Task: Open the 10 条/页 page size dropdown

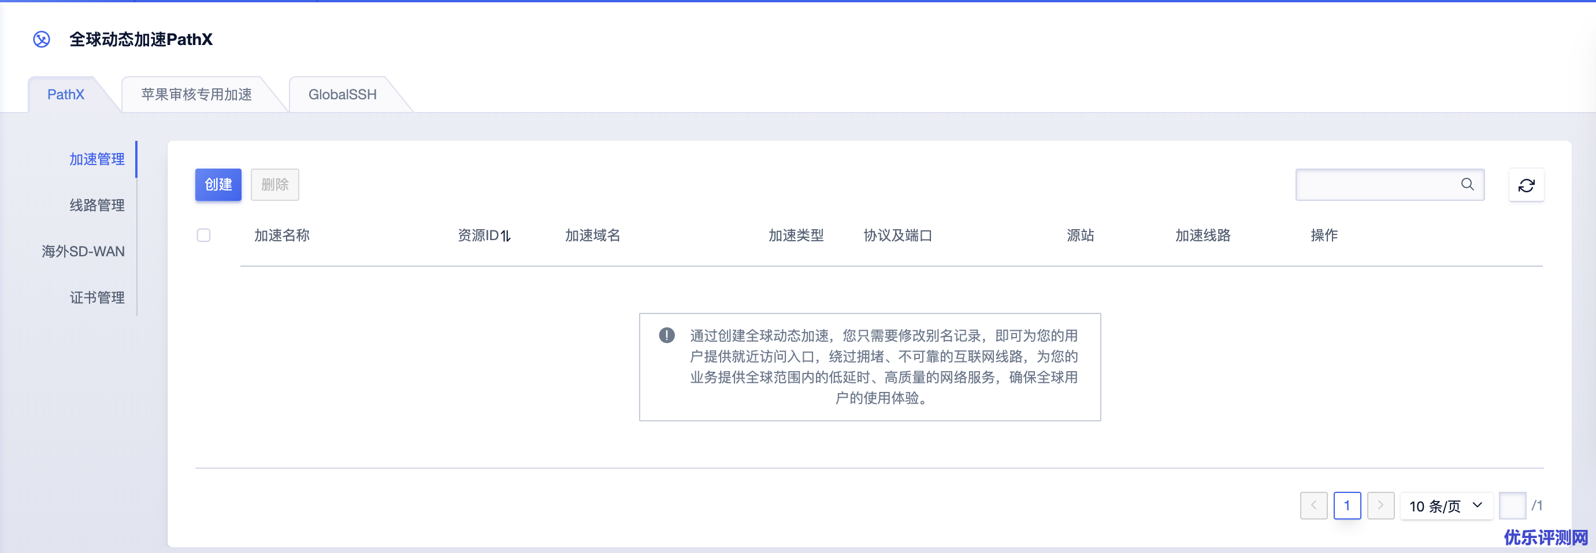Action: (x=1445, y=506)
